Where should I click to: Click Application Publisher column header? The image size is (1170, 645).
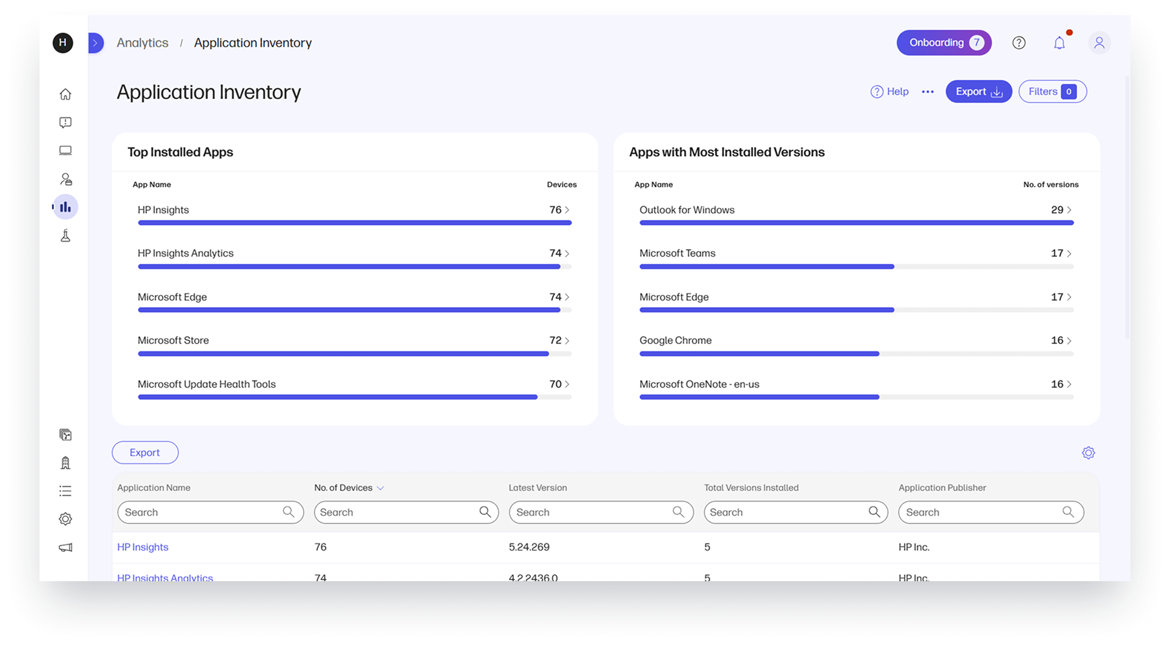click(x=942, y=487)
